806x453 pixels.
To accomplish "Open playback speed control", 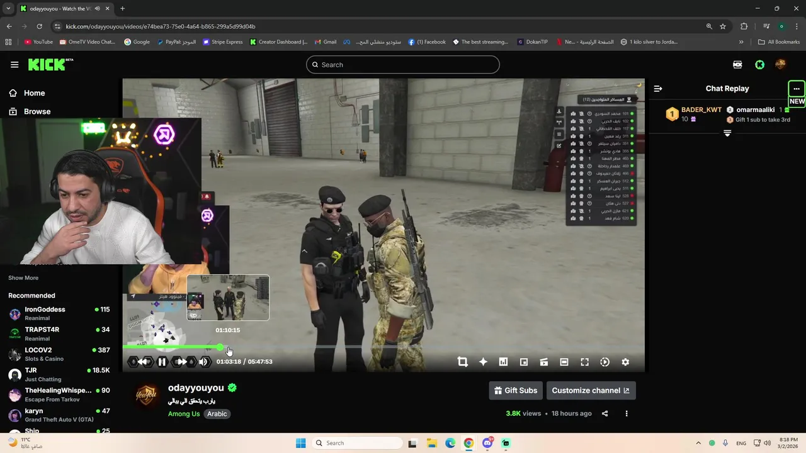I will coord(604,362).
